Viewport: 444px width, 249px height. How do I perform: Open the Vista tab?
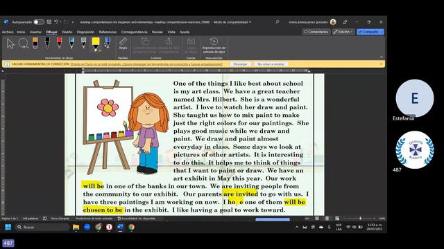(171, 32)
